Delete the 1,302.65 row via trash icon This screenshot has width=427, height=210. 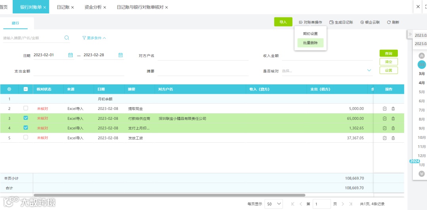393,128
